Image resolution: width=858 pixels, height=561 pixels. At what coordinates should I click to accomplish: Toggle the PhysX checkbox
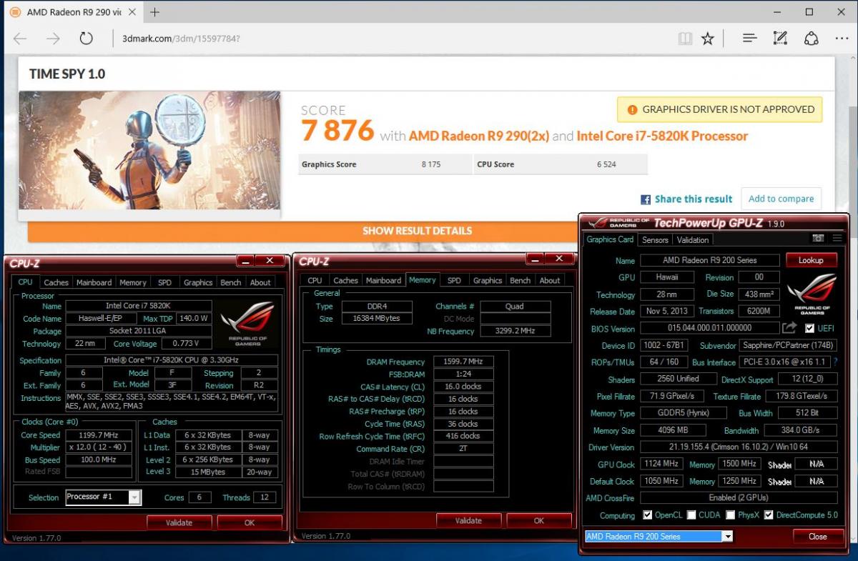pyautogui.click(x=730, y=515)
